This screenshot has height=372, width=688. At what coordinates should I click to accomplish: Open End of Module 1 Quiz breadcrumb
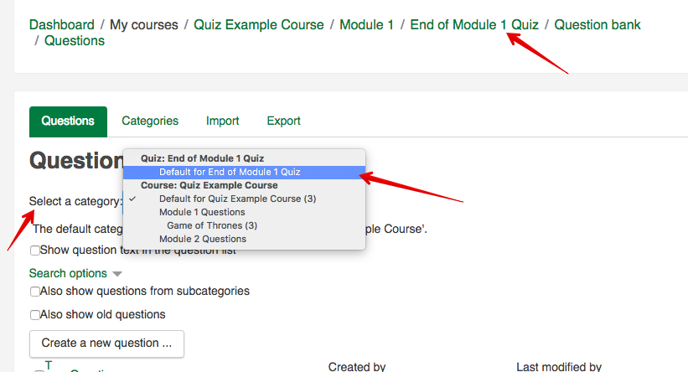(x=473, y=24)
